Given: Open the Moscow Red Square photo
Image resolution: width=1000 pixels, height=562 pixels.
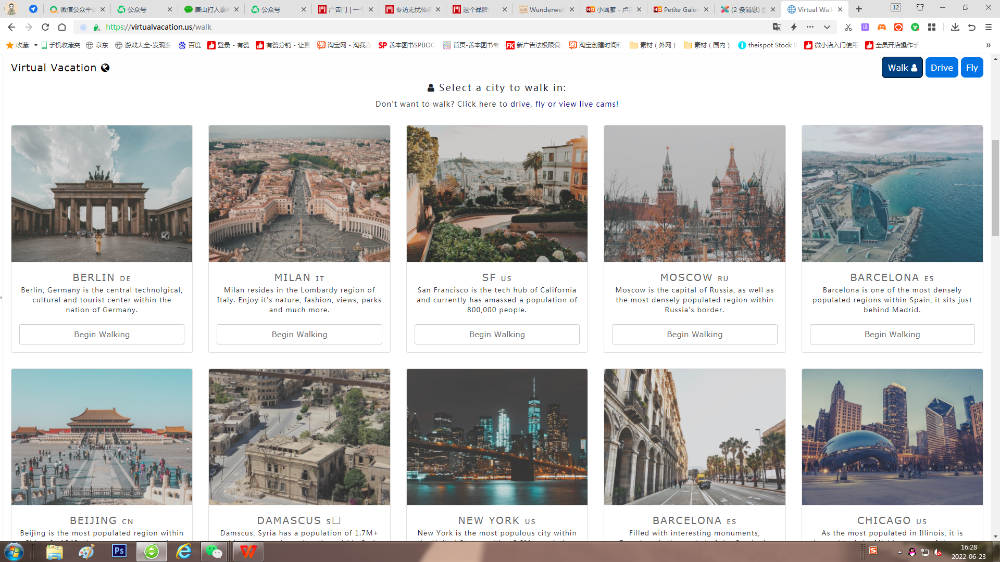Looking at the screenshot, I should point(695,194).
